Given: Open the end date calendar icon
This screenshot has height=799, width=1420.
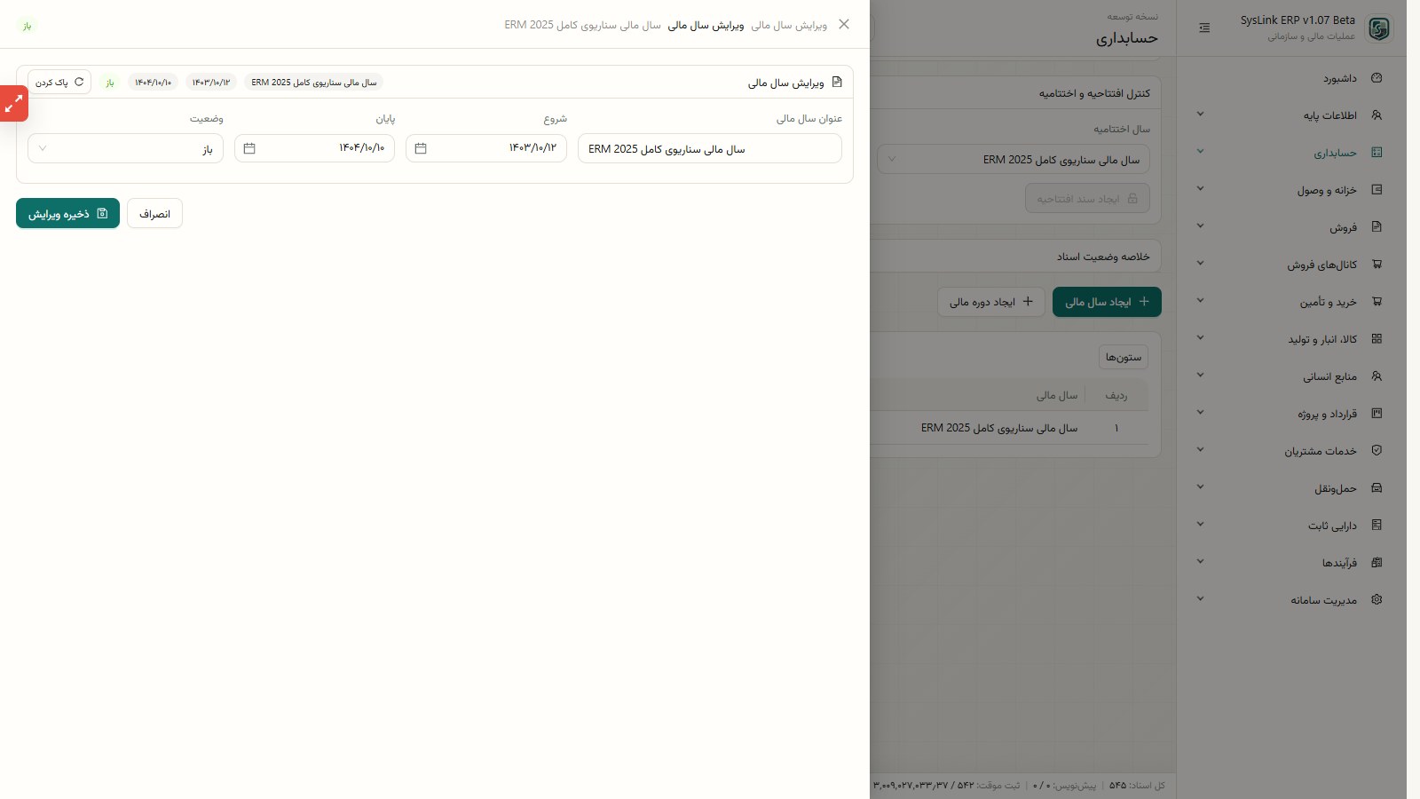Looking at the screenshot, I should pyautogui.click(x=249, y=148).
